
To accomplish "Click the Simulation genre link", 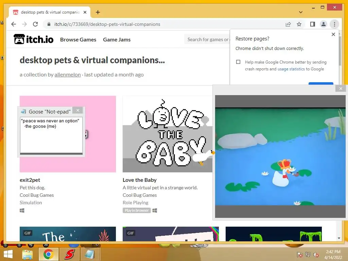I will [x=31, y=203].
